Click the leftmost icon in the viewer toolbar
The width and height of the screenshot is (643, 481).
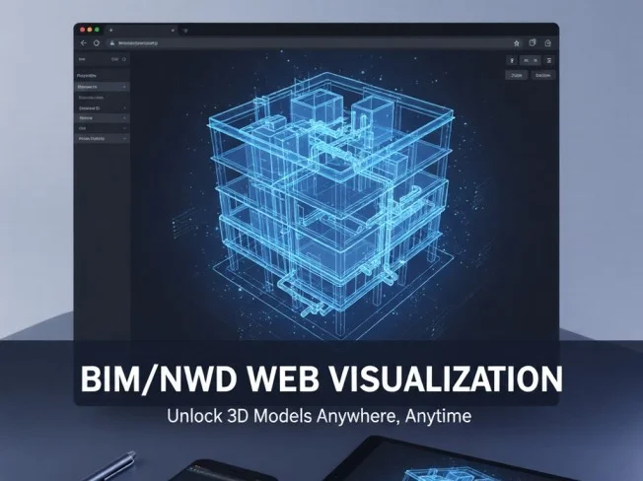(x=512, y=60)
